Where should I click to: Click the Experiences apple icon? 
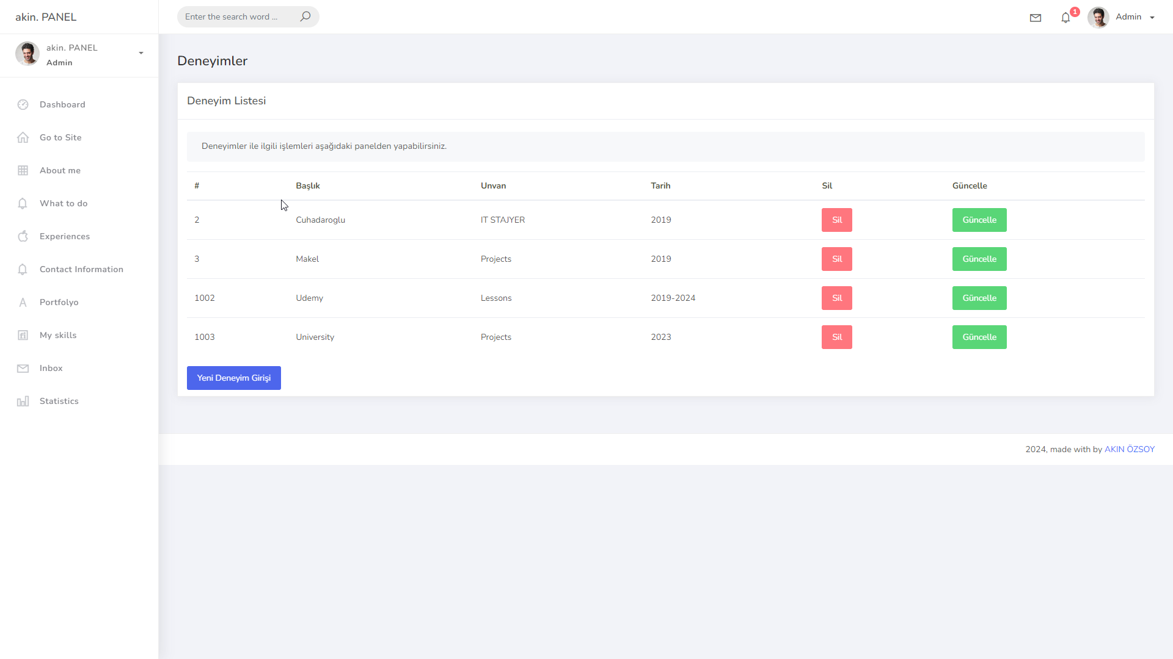click(x=23, y=236)
